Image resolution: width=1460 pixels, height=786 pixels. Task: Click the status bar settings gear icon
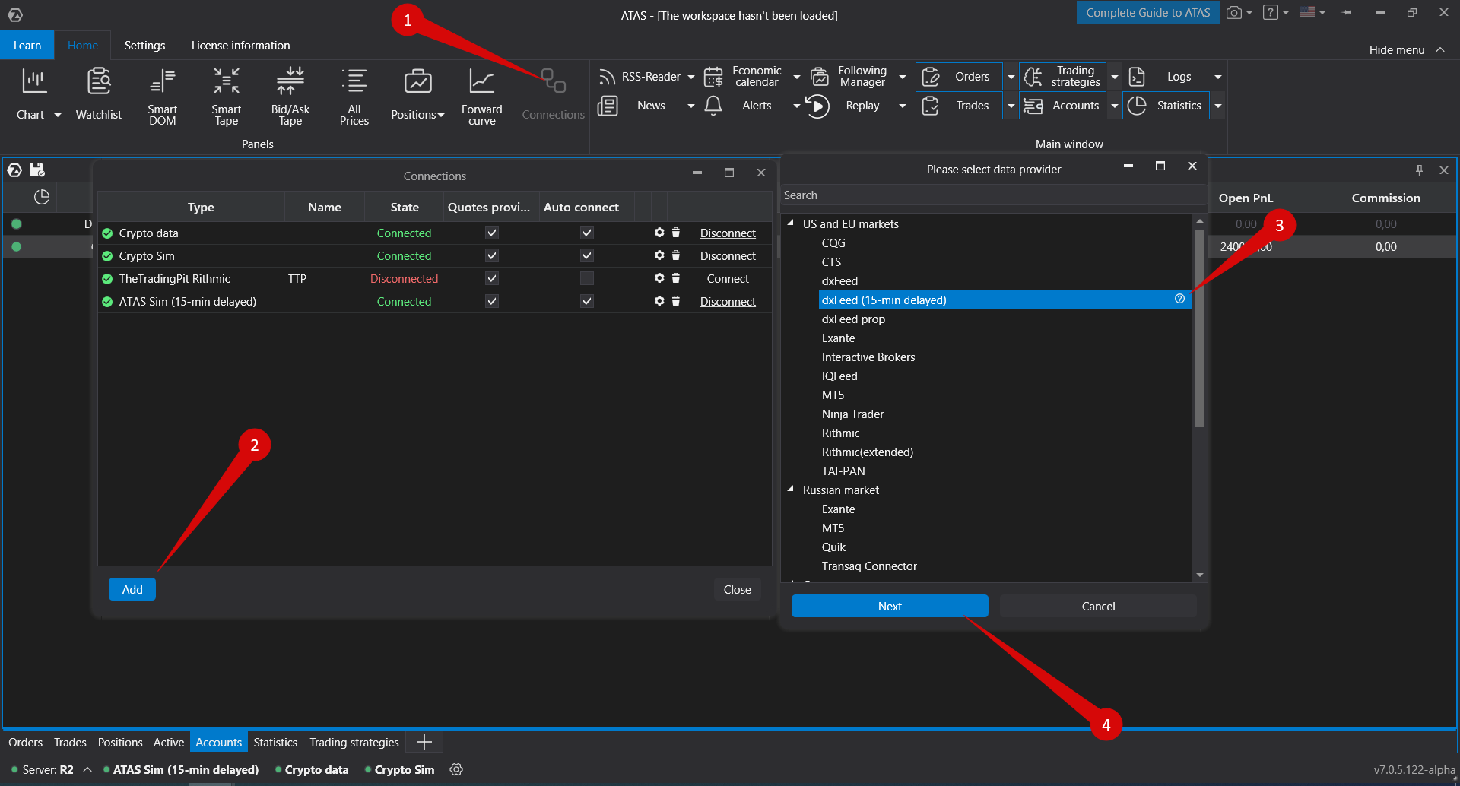pos(456,769)
